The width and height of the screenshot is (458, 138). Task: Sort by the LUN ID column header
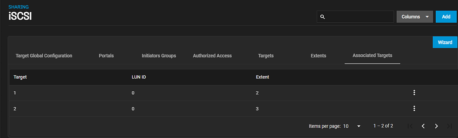click(139, 77)
